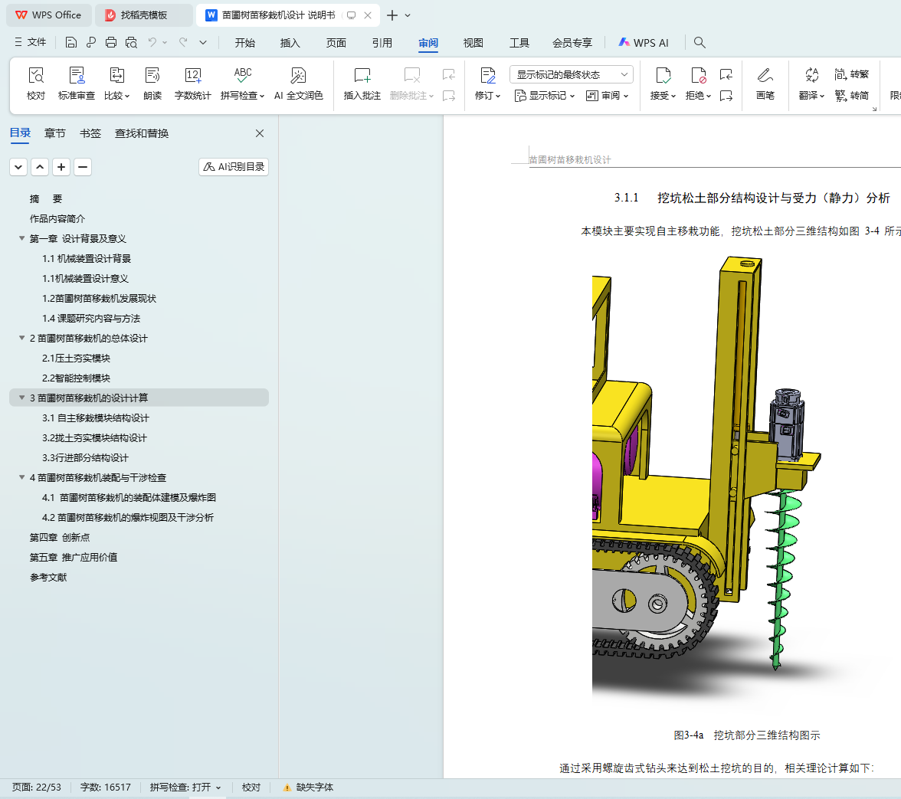Open WPS AI assistant

(644, 42)
